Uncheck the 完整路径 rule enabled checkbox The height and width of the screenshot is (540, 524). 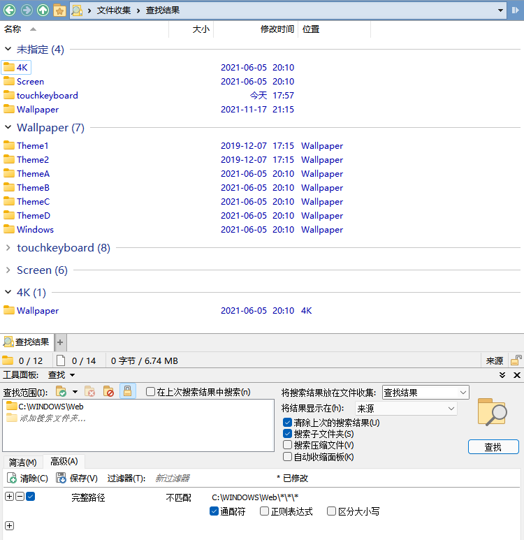pos(30,497)
